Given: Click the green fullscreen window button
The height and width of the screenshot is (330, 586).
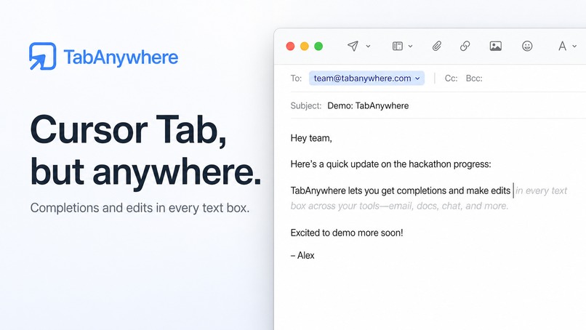Looking at the screenshot, I should [318, 46].
